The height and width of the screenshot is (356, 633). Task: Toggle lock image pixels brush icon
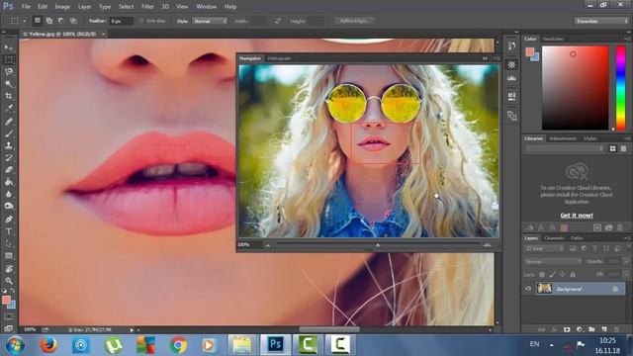[x=552, y=275]
